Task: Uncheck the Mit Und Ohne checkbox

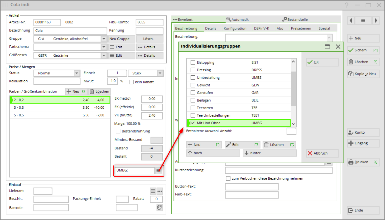Action: [193, 123]
